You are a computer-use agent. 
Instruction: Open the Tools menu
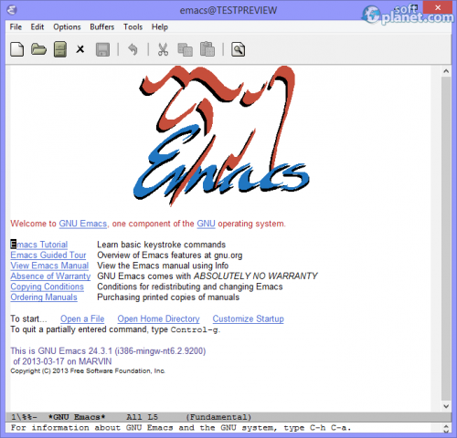(x=133, y=26)
